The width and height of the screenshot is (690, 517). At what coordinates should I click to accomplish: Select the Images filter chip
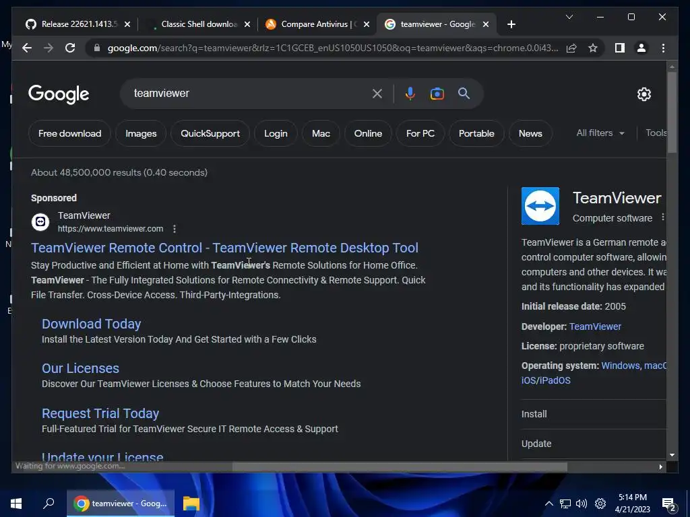141,134
